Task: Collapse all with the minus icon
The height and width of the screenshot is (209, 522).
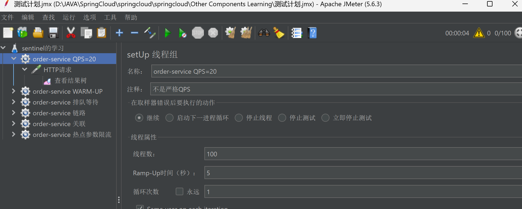Action: point(135,33)
